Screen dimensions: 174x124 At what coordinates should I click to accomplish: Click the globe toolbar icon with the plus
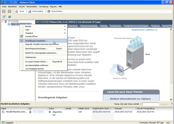10,17
